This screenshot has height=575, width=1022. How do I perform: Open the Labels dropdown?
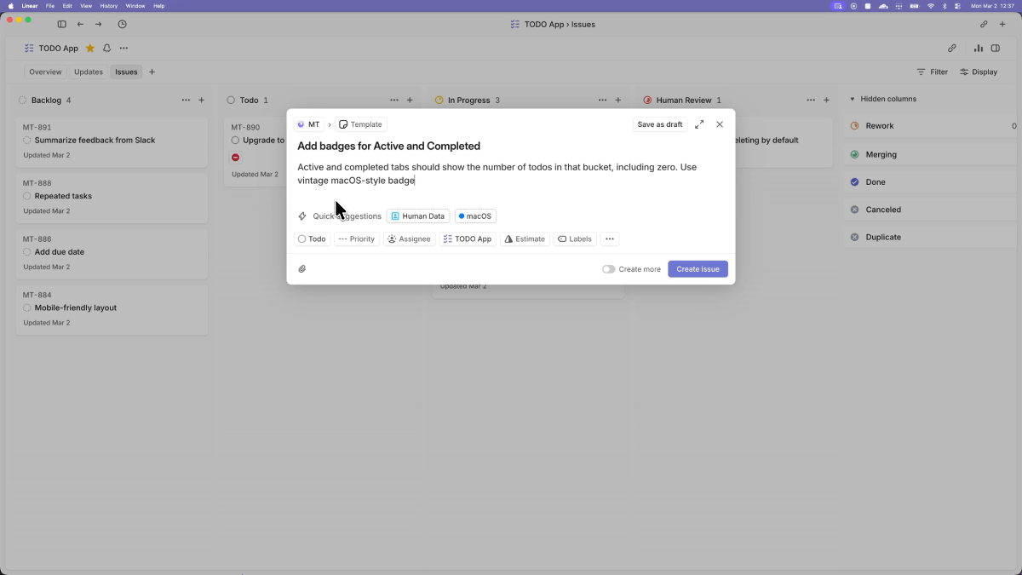pyautogui.click(x=575, y=239)
